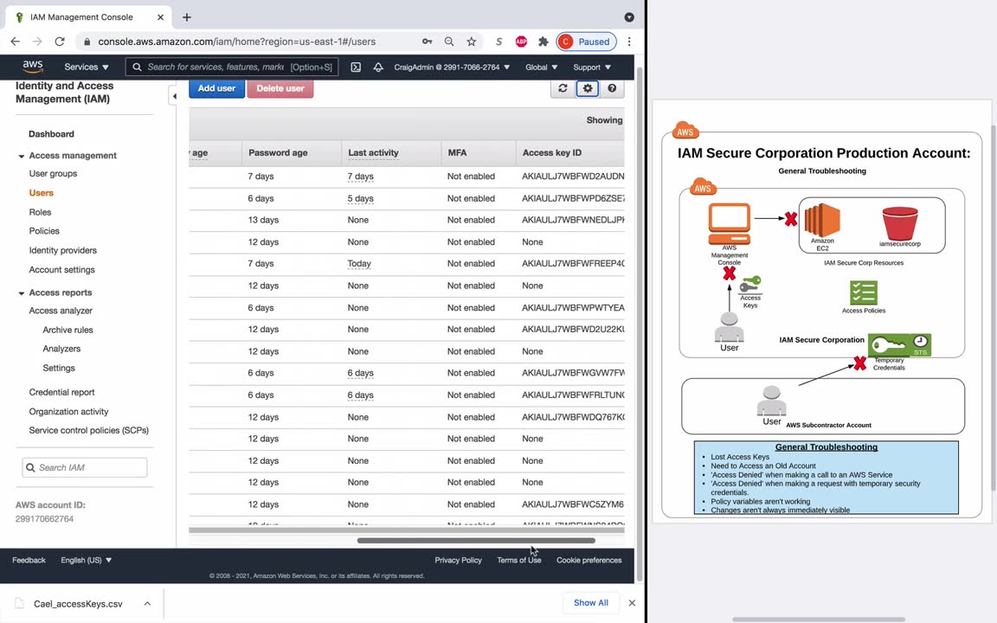Sort by Last activity column header
This screenshot has height=623, width=997.
[373, 152]
